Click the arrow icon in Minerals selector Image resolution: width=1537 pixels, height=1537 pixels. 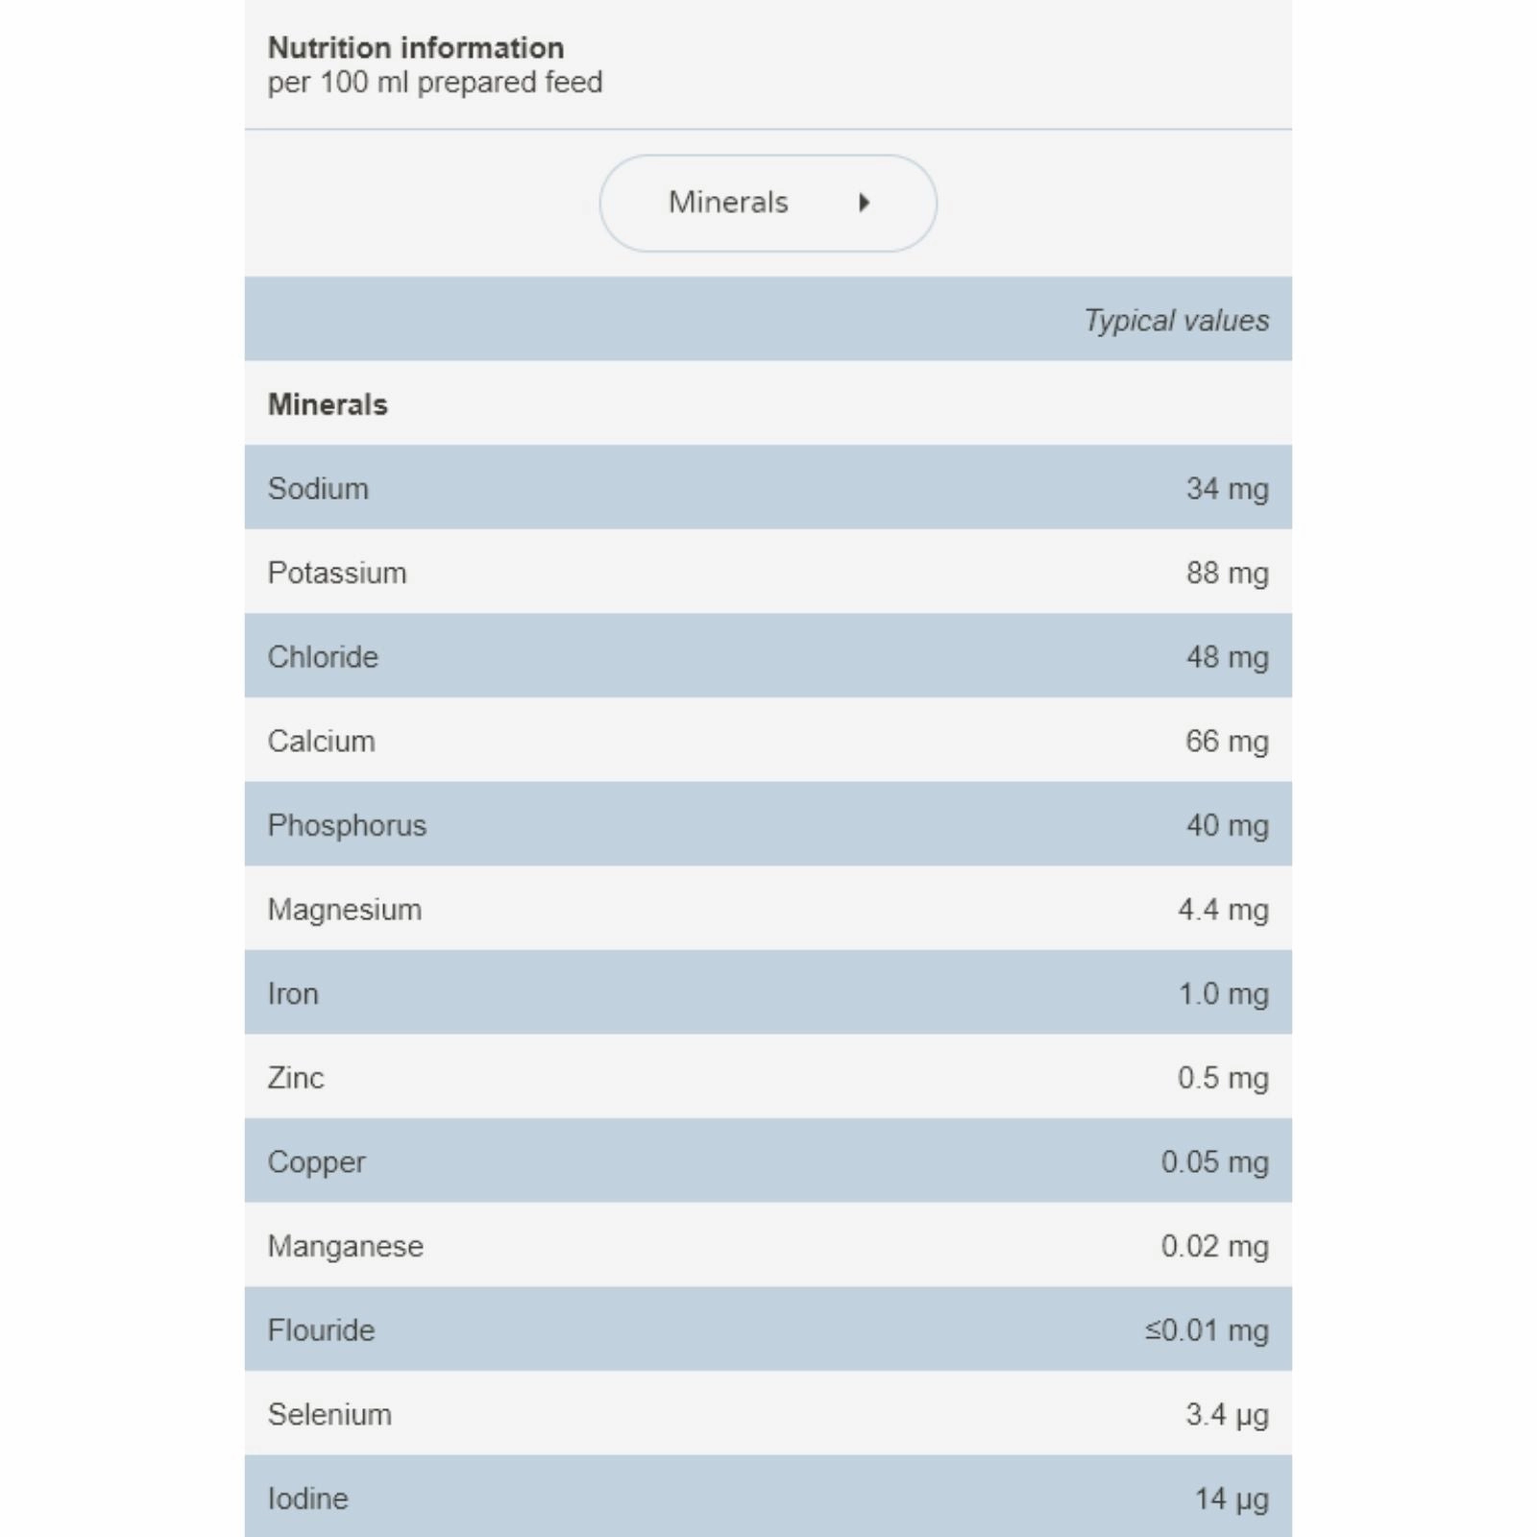point(864,203)
